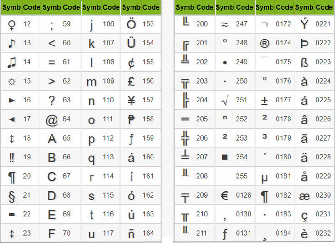Click the pound sterling symbol for code 156
This screenshot has height=244, width=335.
[x=131, y=81]
